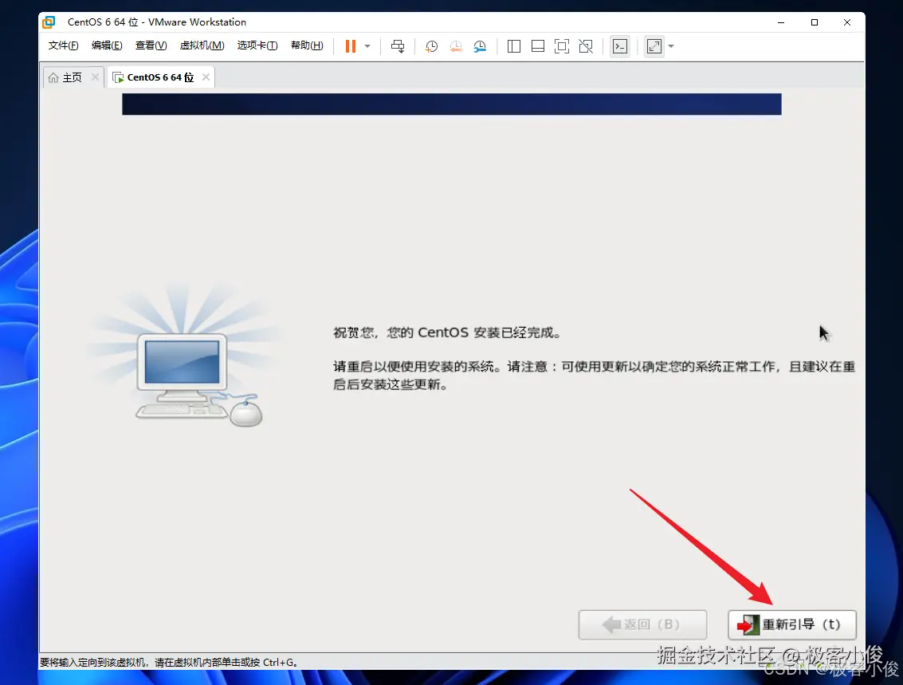Enter full screen mode icon

(562, 46)
